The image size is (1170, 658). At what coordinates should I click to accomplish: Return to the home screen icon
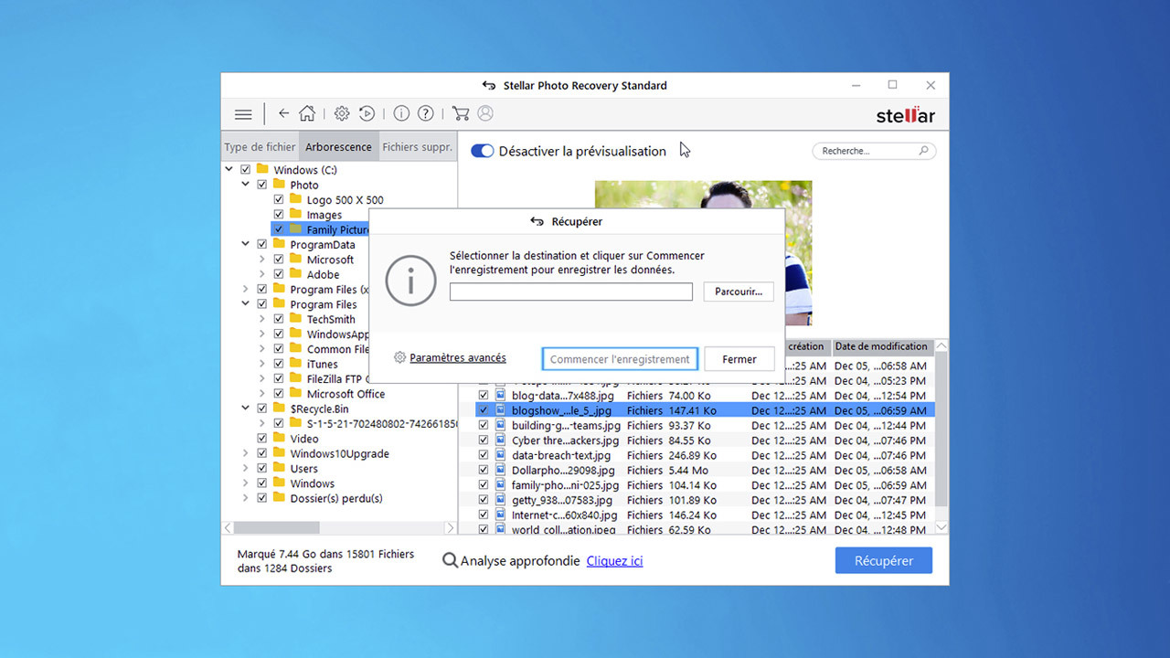click(307, 113)
